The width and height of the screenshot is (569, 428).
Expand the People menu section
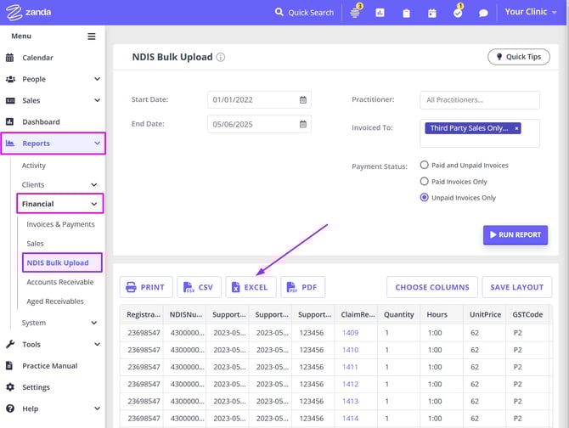[53, 79]
